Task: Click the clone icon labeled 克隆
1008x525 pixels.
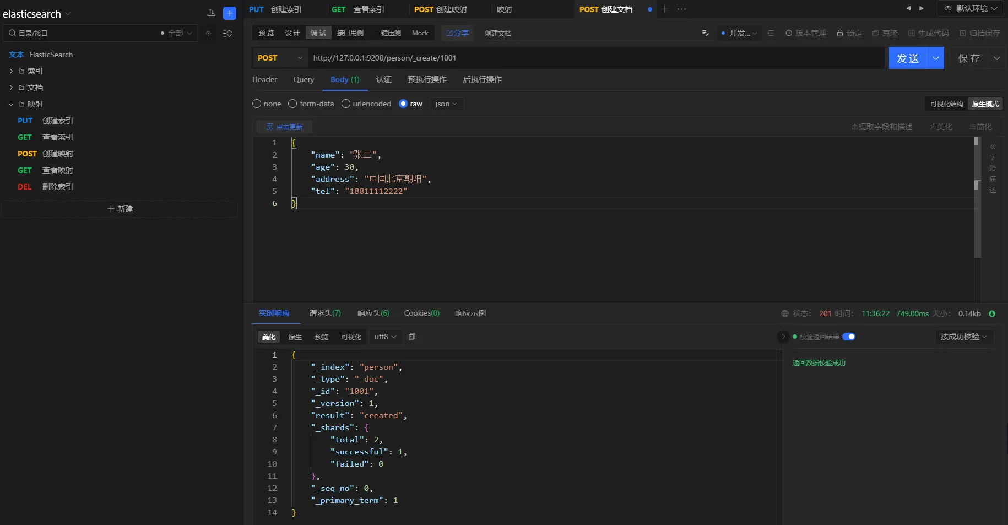Action: [x=885, y=33]
